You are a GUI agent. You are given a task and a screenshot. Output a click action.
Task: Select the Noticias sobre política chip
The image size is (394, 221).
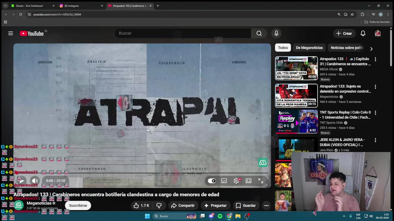click(347, 48)
